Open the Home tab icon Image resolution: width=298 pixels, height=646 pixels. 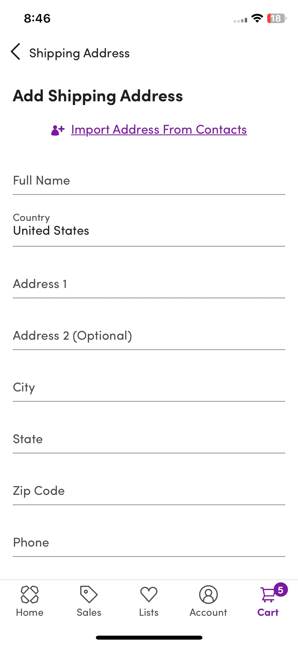30,595
